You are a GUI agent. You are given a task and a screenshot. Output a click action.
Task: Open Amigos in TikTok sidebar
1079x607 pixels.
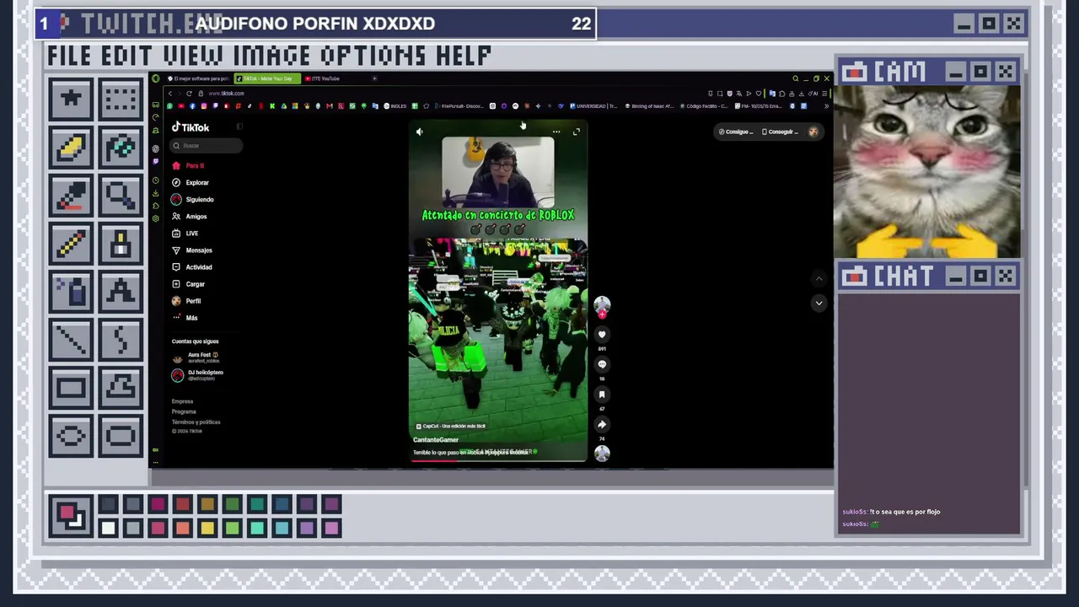coord(190,217)
